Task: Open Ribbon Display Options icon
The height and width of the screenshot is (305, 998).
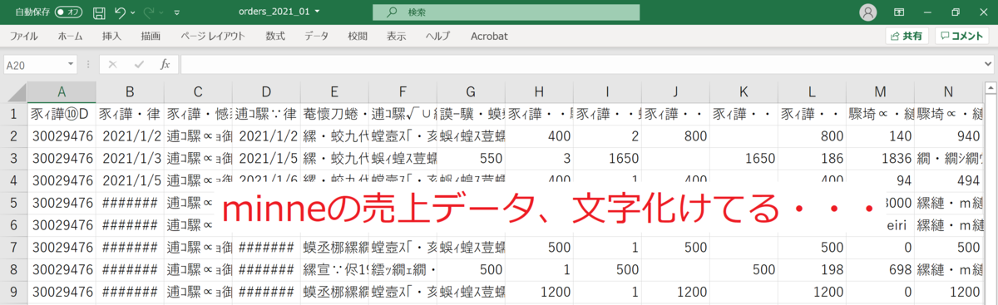Action: tap(899, 12)
